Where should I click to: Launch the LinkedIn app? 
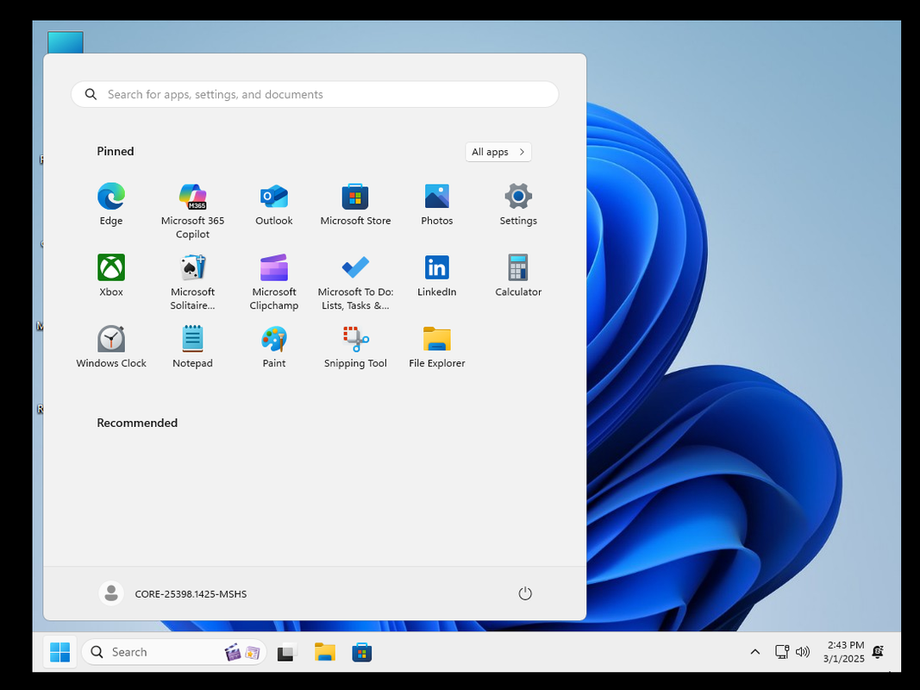437,275
